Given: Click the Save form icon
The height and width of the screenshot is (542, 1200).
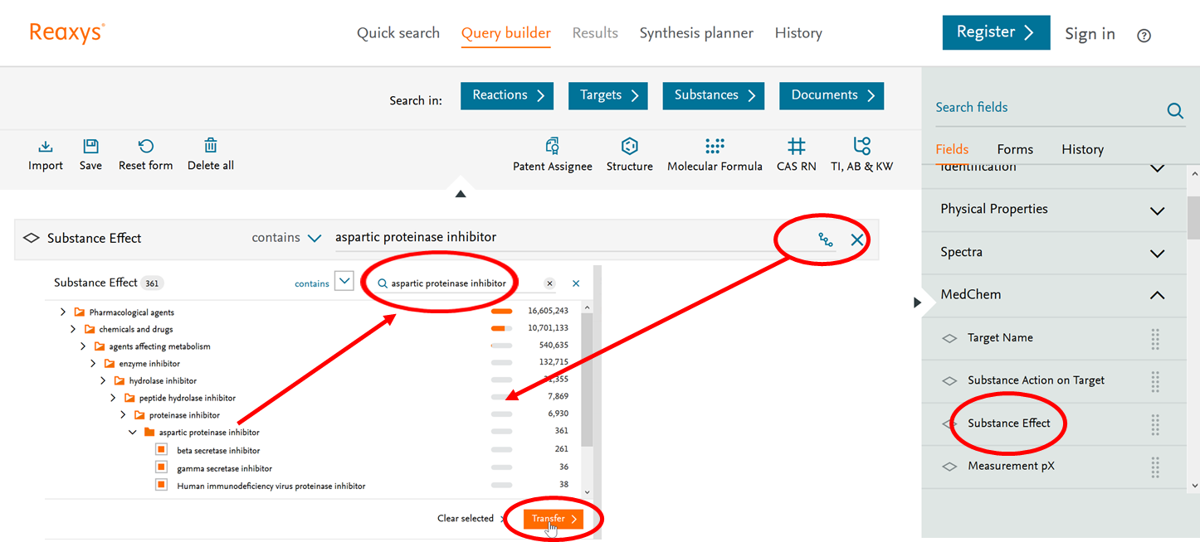Looking at the screenshot, I should click(90, 147).
